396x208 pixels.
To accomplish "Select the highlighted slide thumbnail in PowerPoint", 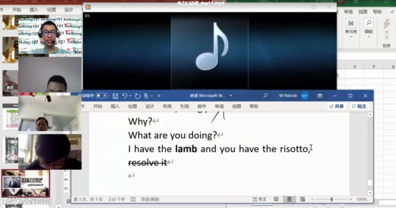I will point(26,183).
